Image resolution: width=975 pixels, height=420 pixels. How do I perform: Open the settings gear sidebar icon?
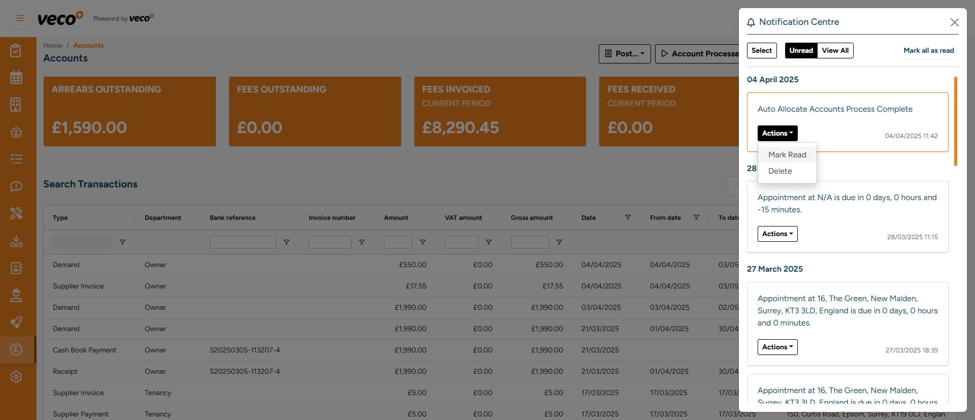(x=16, y=377)
